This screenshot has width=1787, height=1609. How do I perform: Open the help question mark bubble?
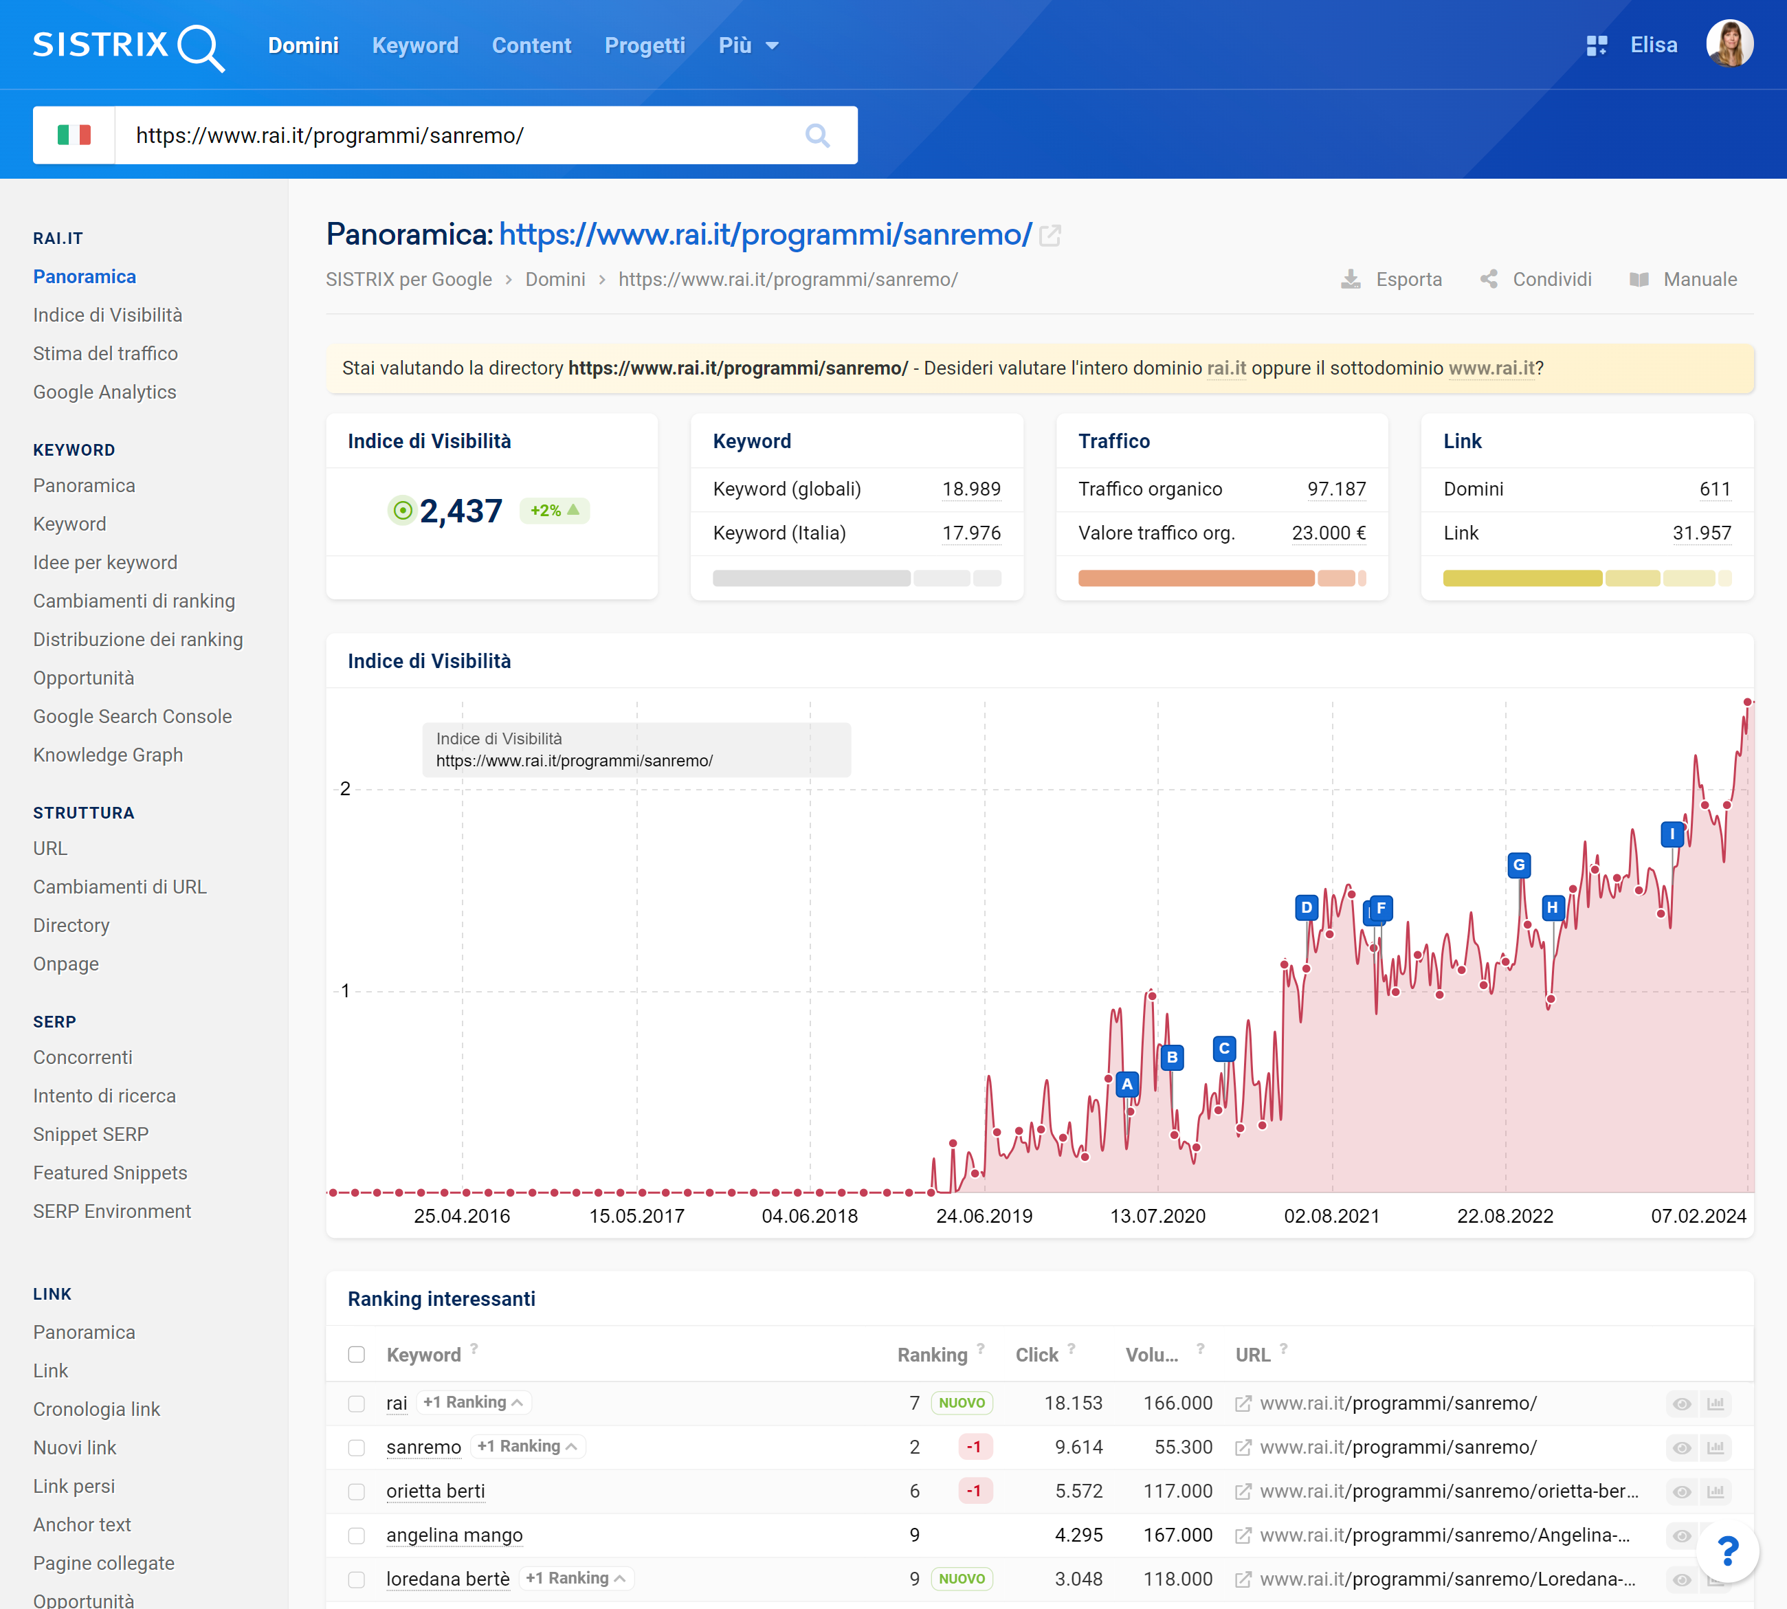coord(1727,1551)
